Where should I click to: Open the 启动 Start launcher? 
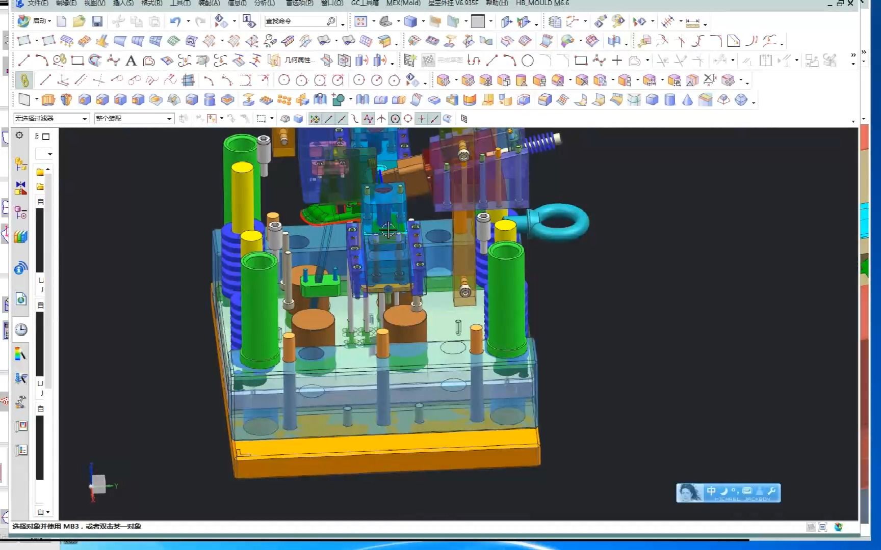point(35,21)
